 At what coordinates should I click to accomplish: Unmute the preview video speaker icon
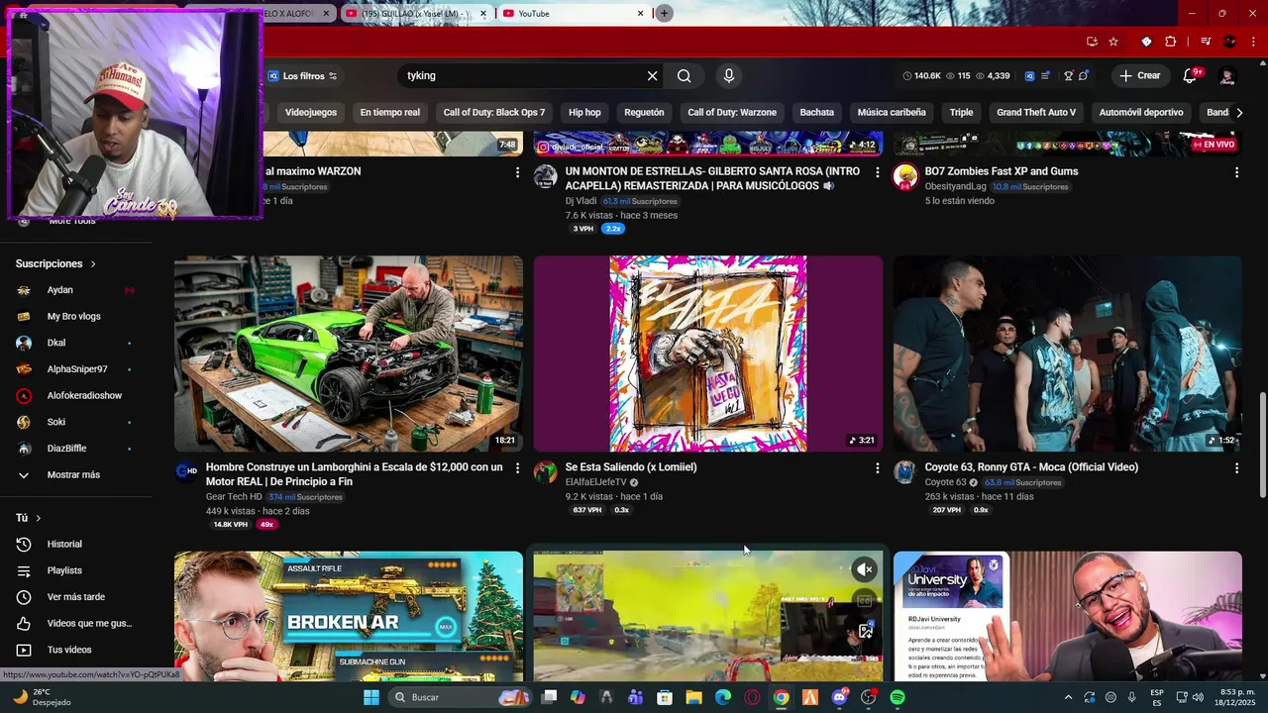pyautogui.click(x=865, y=569)
